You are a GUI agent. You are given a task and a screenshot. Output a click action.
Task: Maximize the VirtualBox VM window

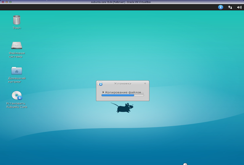(10, 2)
